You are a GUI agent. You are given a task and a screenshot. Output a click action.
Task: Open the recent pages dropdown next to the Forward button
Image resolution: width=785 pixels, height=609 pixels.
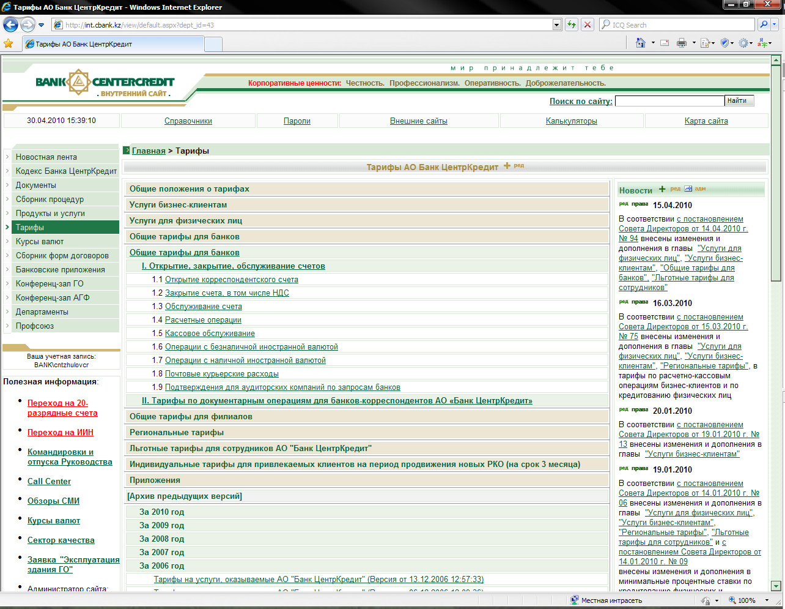point(41,25)
